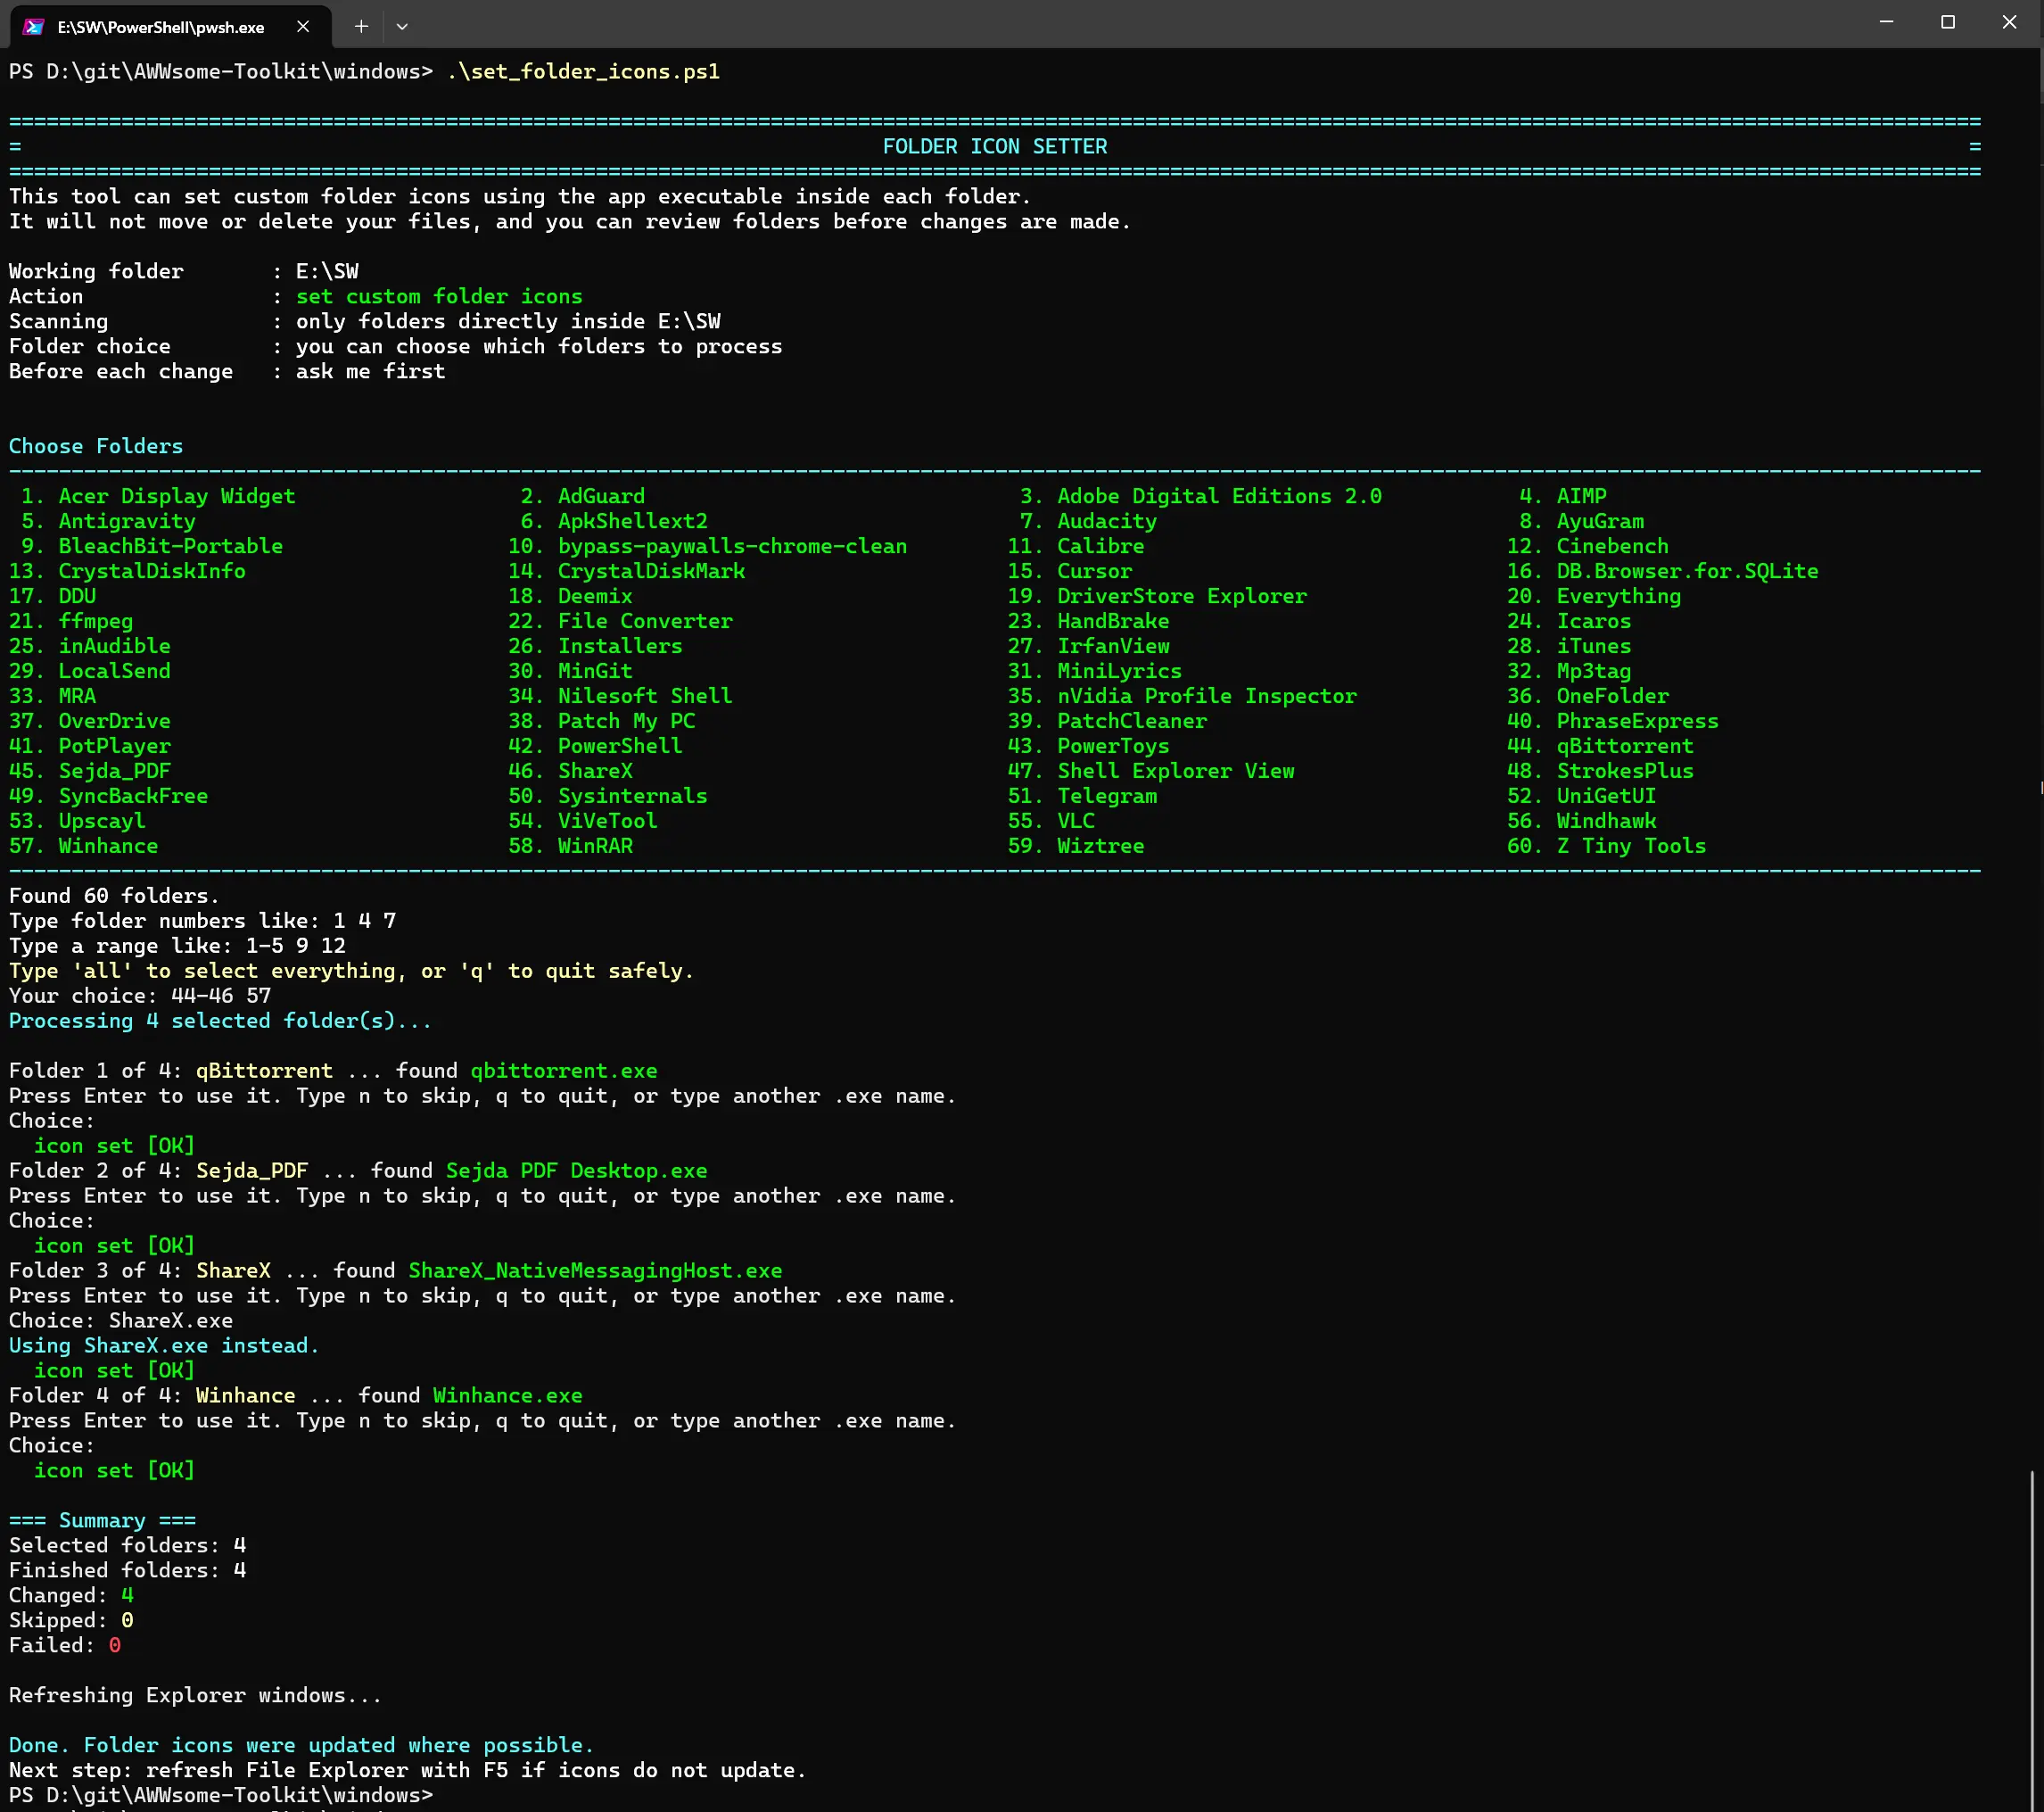The height and width of the screenshot is (1812, 2044).
Task: Expand the new tab profile dropdown chevron
Action: (402, 27)
